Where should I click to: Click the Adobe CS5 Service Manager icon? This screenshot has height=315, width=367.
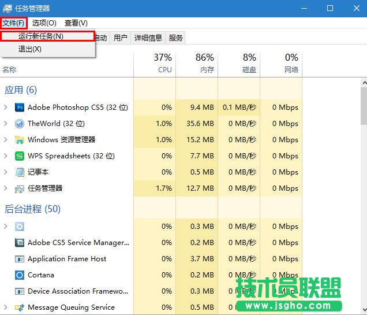tap(20, 243)
